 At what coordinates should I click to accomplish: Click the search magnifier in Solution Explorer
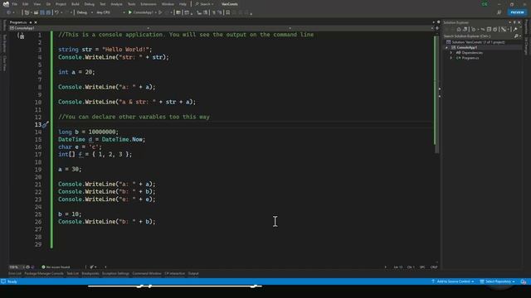tap(516, 36)
